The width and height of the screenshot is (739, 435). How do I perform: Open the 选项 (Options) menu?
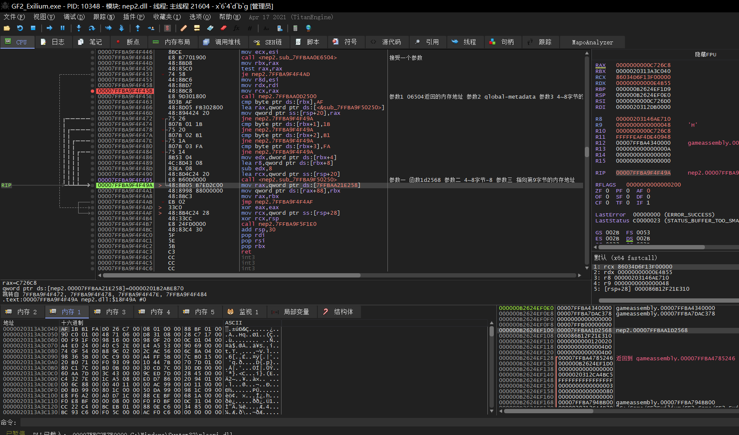click(200, 17)
